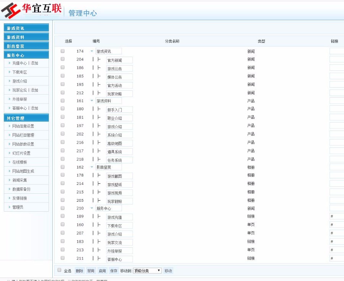Click the 启用 button

pyautogui.click(x=102, y=271)
